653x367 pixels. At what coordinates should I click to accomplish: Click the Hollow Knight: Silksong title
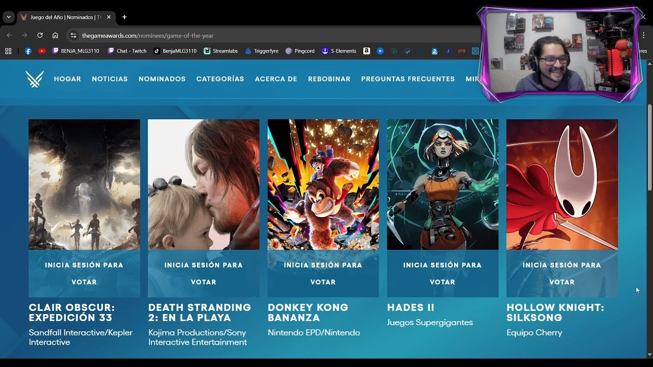point(555,312)
